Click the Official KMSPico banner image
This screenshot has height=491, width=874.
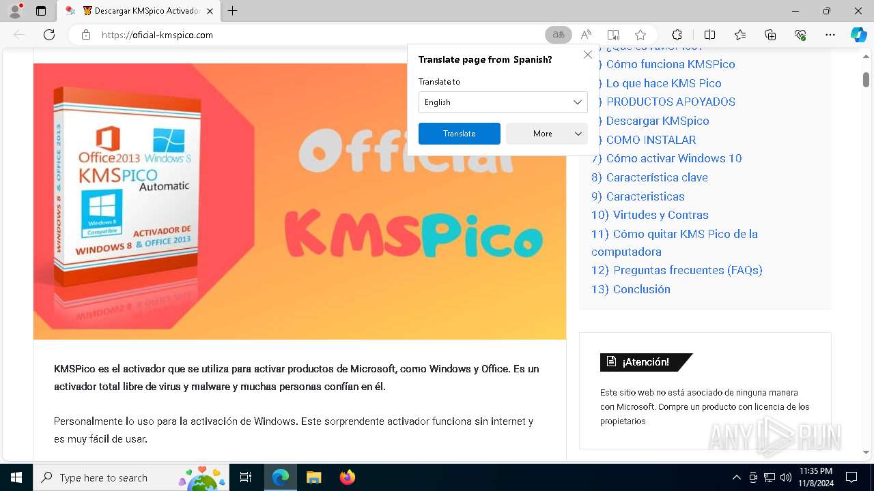coord(300,202)
